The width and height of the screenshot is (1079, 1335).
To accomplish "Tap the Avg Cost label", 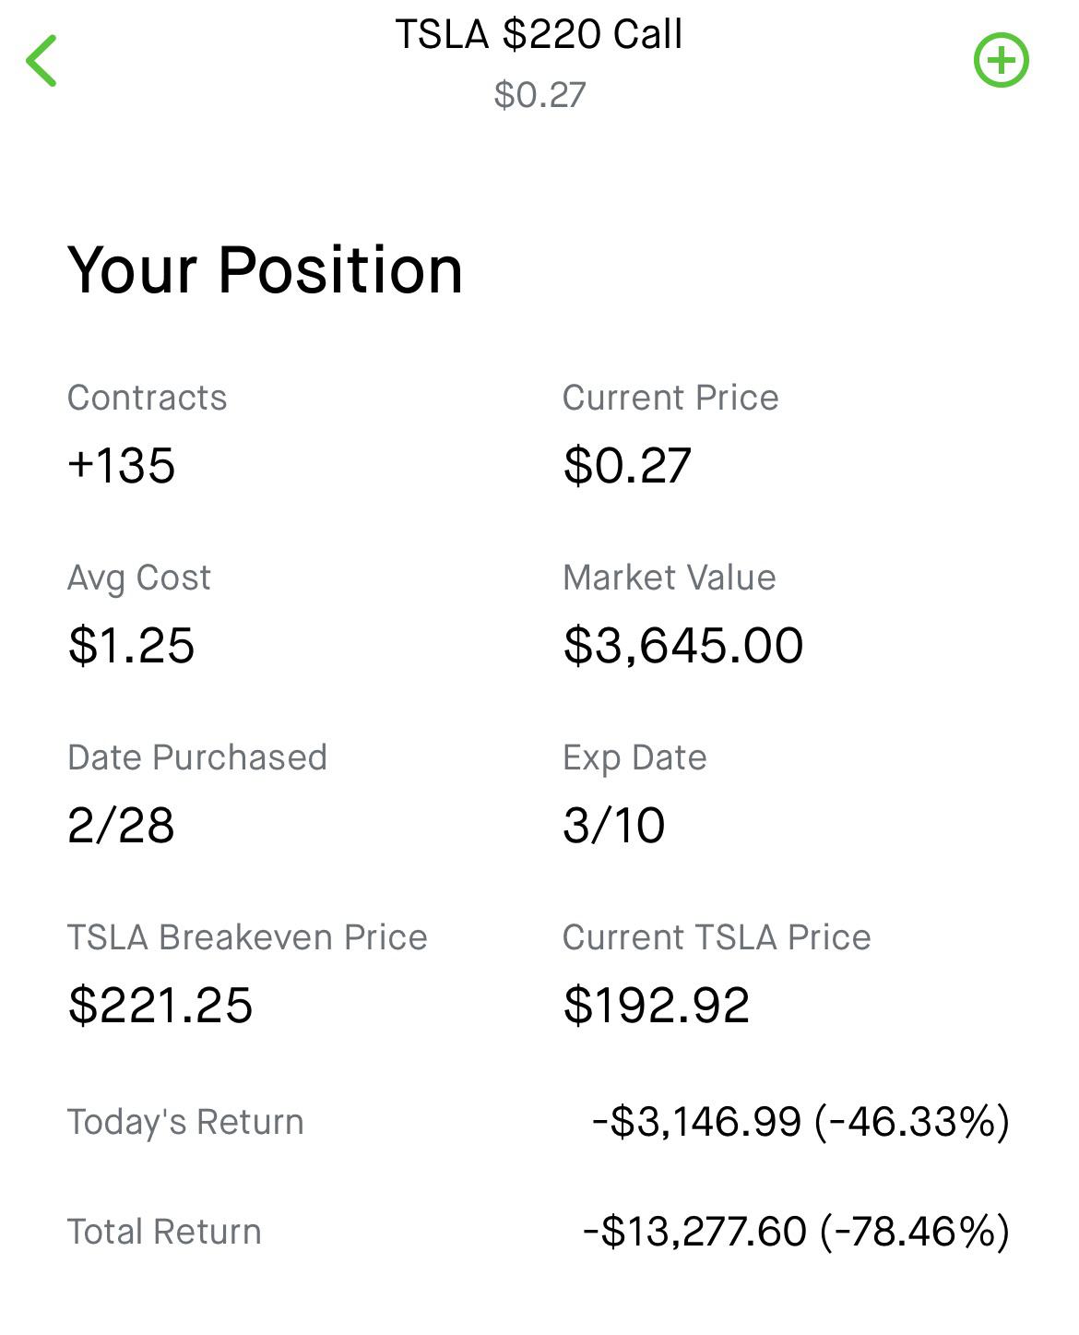I will (139, 578).
